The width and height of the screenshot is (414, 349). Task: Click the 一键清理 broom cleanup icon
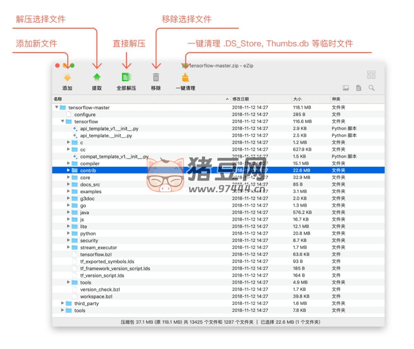click(185, 77)
